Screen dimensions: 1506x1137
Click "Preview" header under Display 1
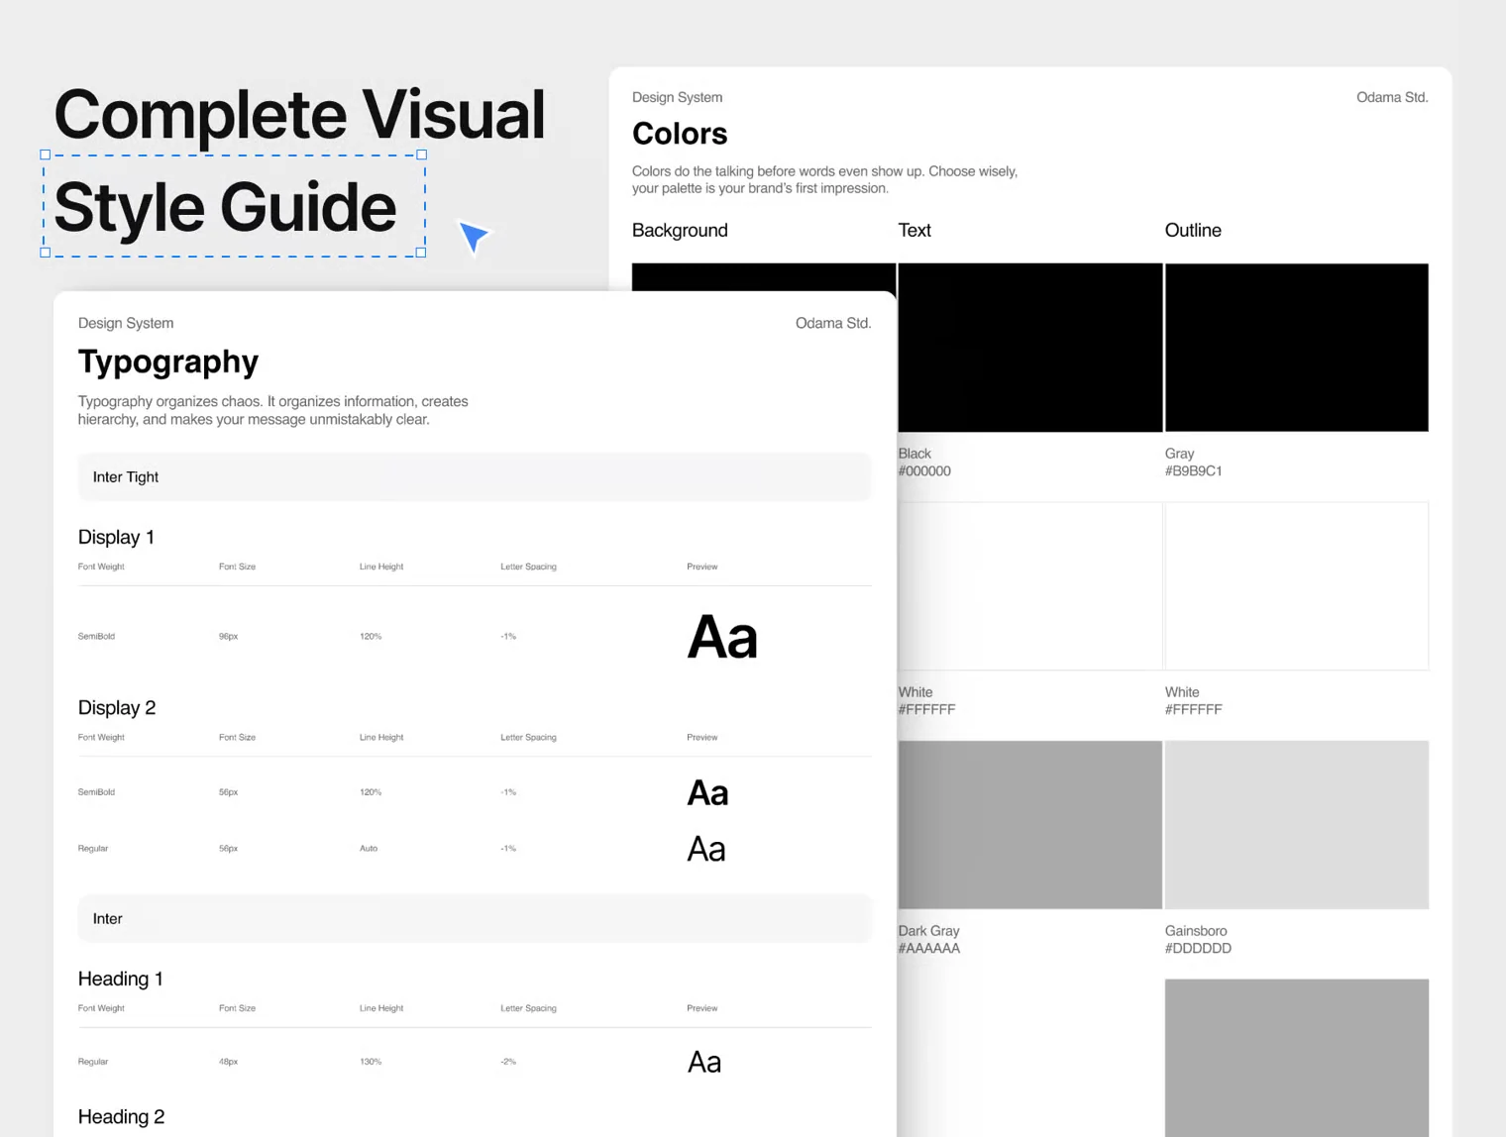[x=702, y=567]
